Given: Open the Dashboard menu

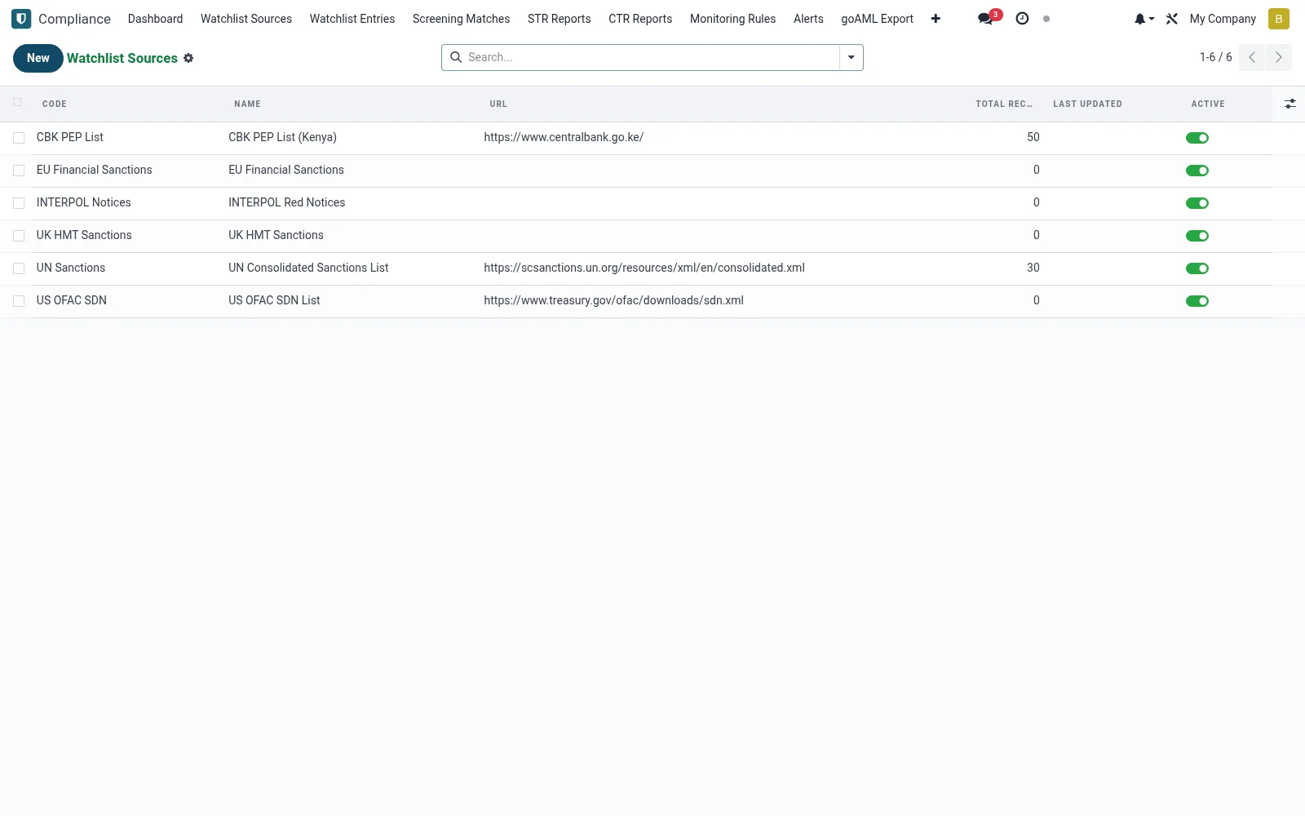Looking at the screenshot, I should (155, 19).
